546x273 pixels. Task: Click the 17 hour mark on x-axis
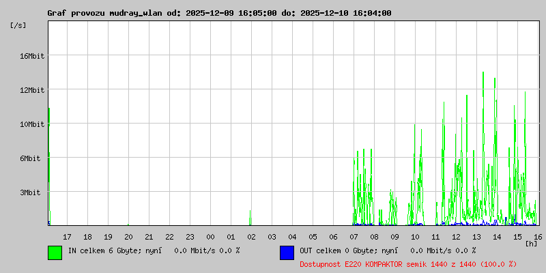pos(67,237)
